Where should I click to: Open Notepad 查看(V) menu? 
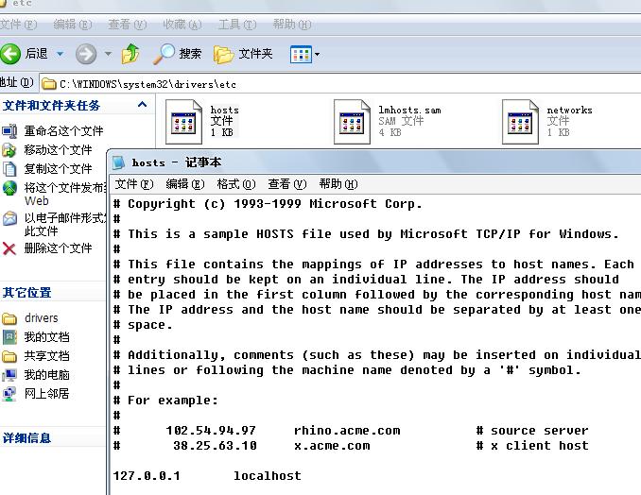click(287, 184)
